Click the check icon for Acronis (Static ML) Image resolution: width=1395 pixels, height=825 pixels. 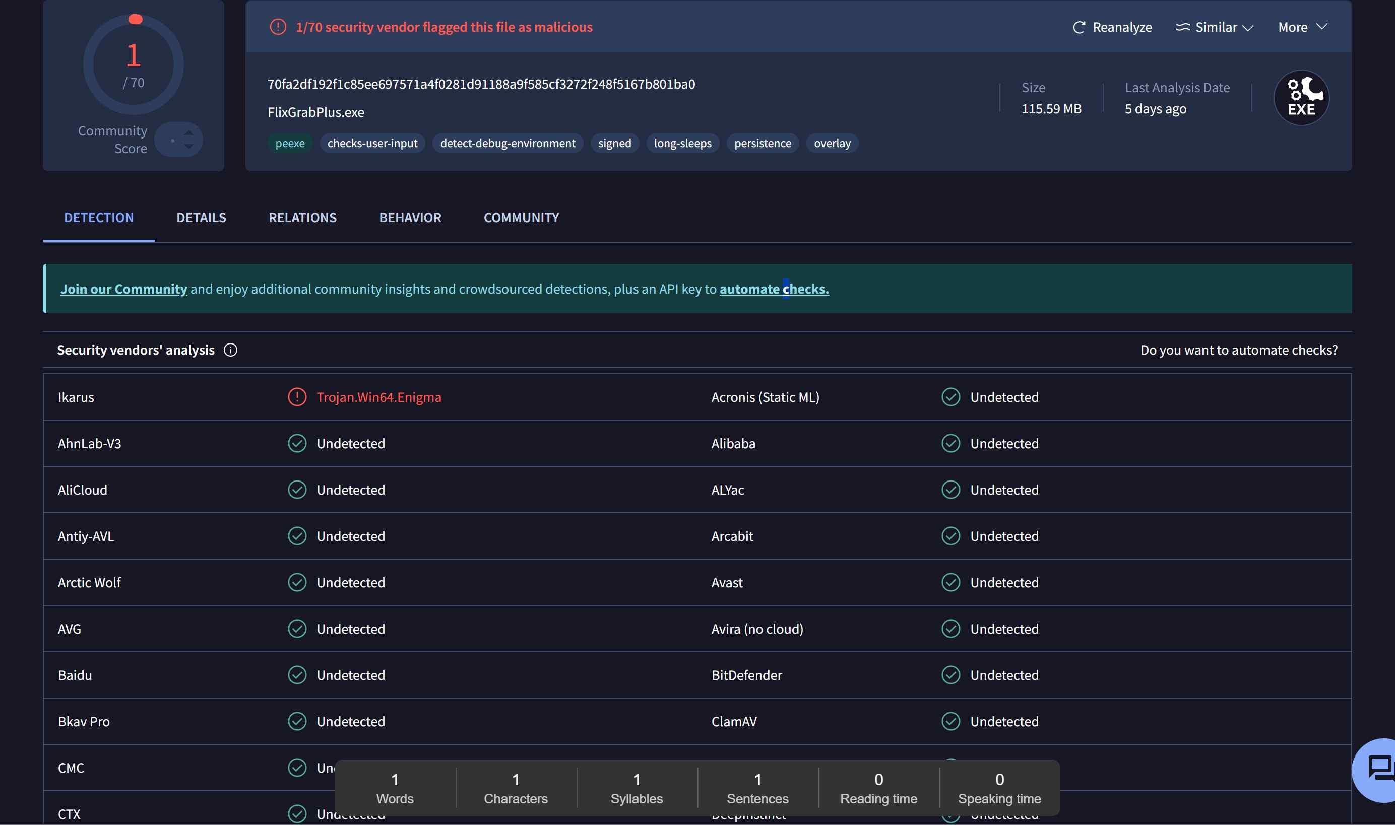pyautogui.click(x=950, y=397)
